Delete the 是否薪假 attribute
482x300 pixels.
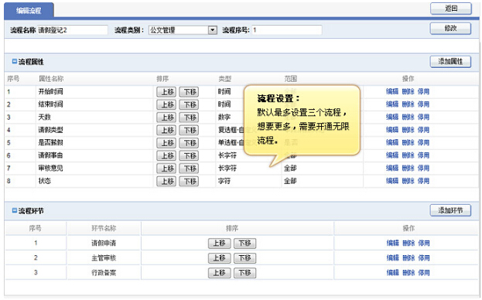(408, 142)
